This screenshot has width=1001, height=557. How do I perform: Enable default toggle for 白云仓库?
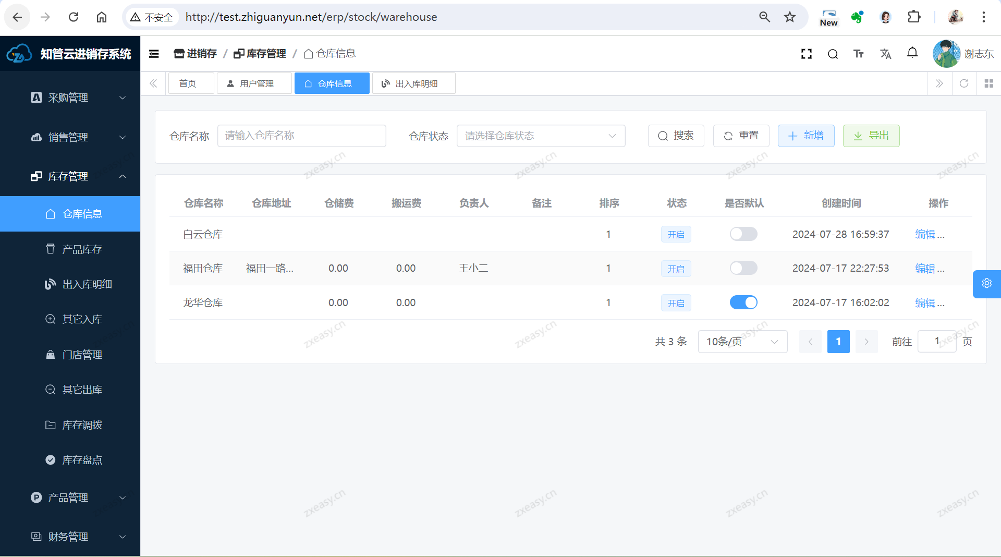coord(743,234)
